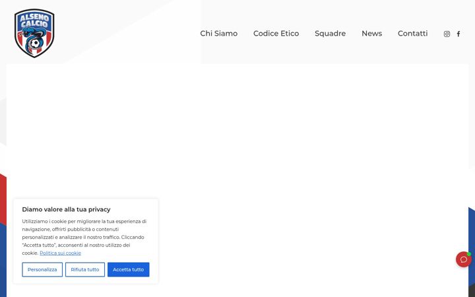Accept cookies with Accetta tutto
Screen dimensions: 475x297
tap(129, 269)
